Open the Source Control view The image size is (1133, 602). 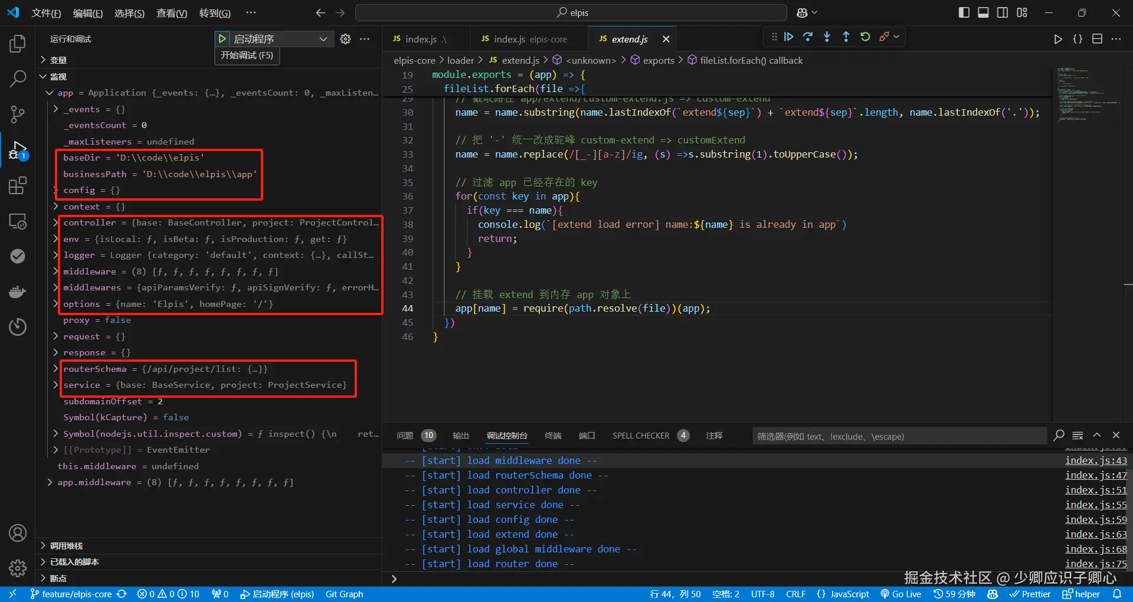[x=18, y=114]
